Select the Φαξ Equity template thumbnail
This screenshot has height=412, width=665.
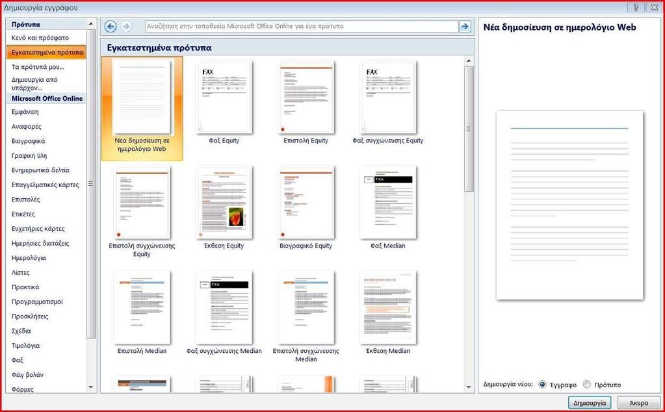(224, 102)
